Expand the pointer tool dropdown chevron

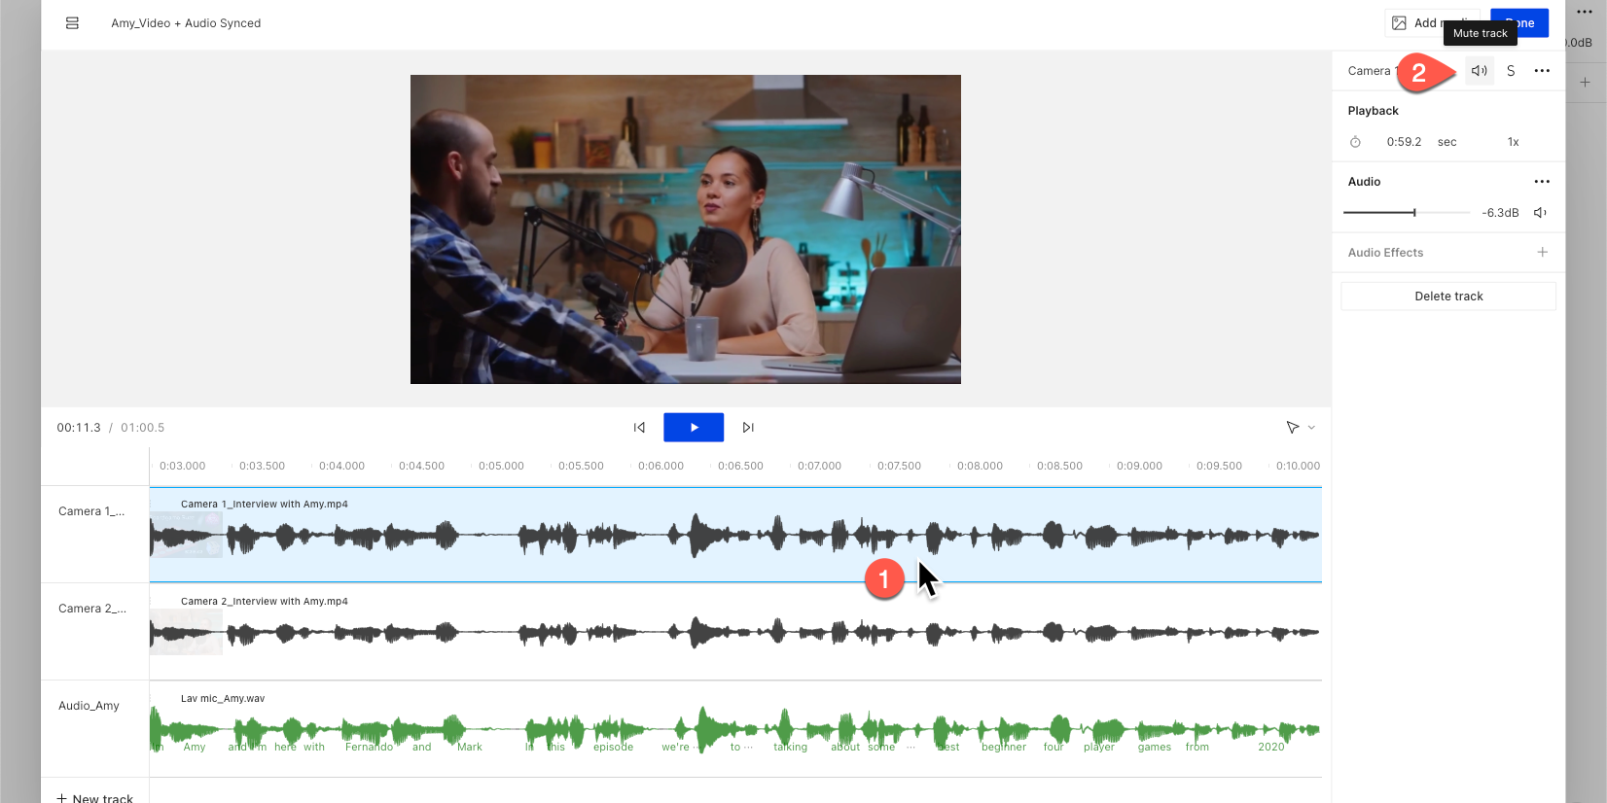pyautogui.click(x=1311, y=428)
